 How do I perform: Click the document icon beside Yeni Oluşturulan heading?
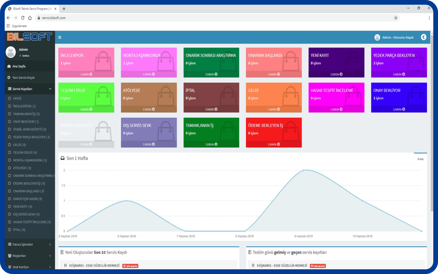coord(62,252)
